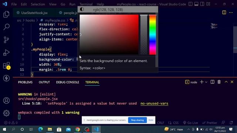Click line number 11 in the gutter
Image resolution: width=237 pixels, height=133 pixels.
[22, 69]
